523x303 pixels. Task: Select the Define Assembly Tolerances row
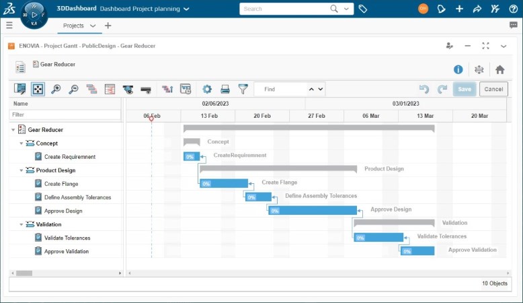[66, 197]
